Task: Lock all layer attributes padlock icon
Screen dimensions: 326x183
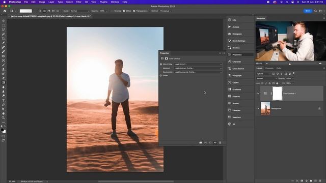Action: [277, 83]
